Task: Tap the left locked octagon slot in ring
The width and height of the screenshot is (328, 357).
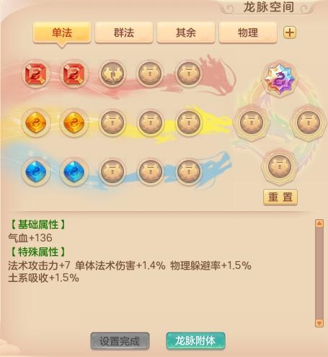Action: (x=252, y=123)
